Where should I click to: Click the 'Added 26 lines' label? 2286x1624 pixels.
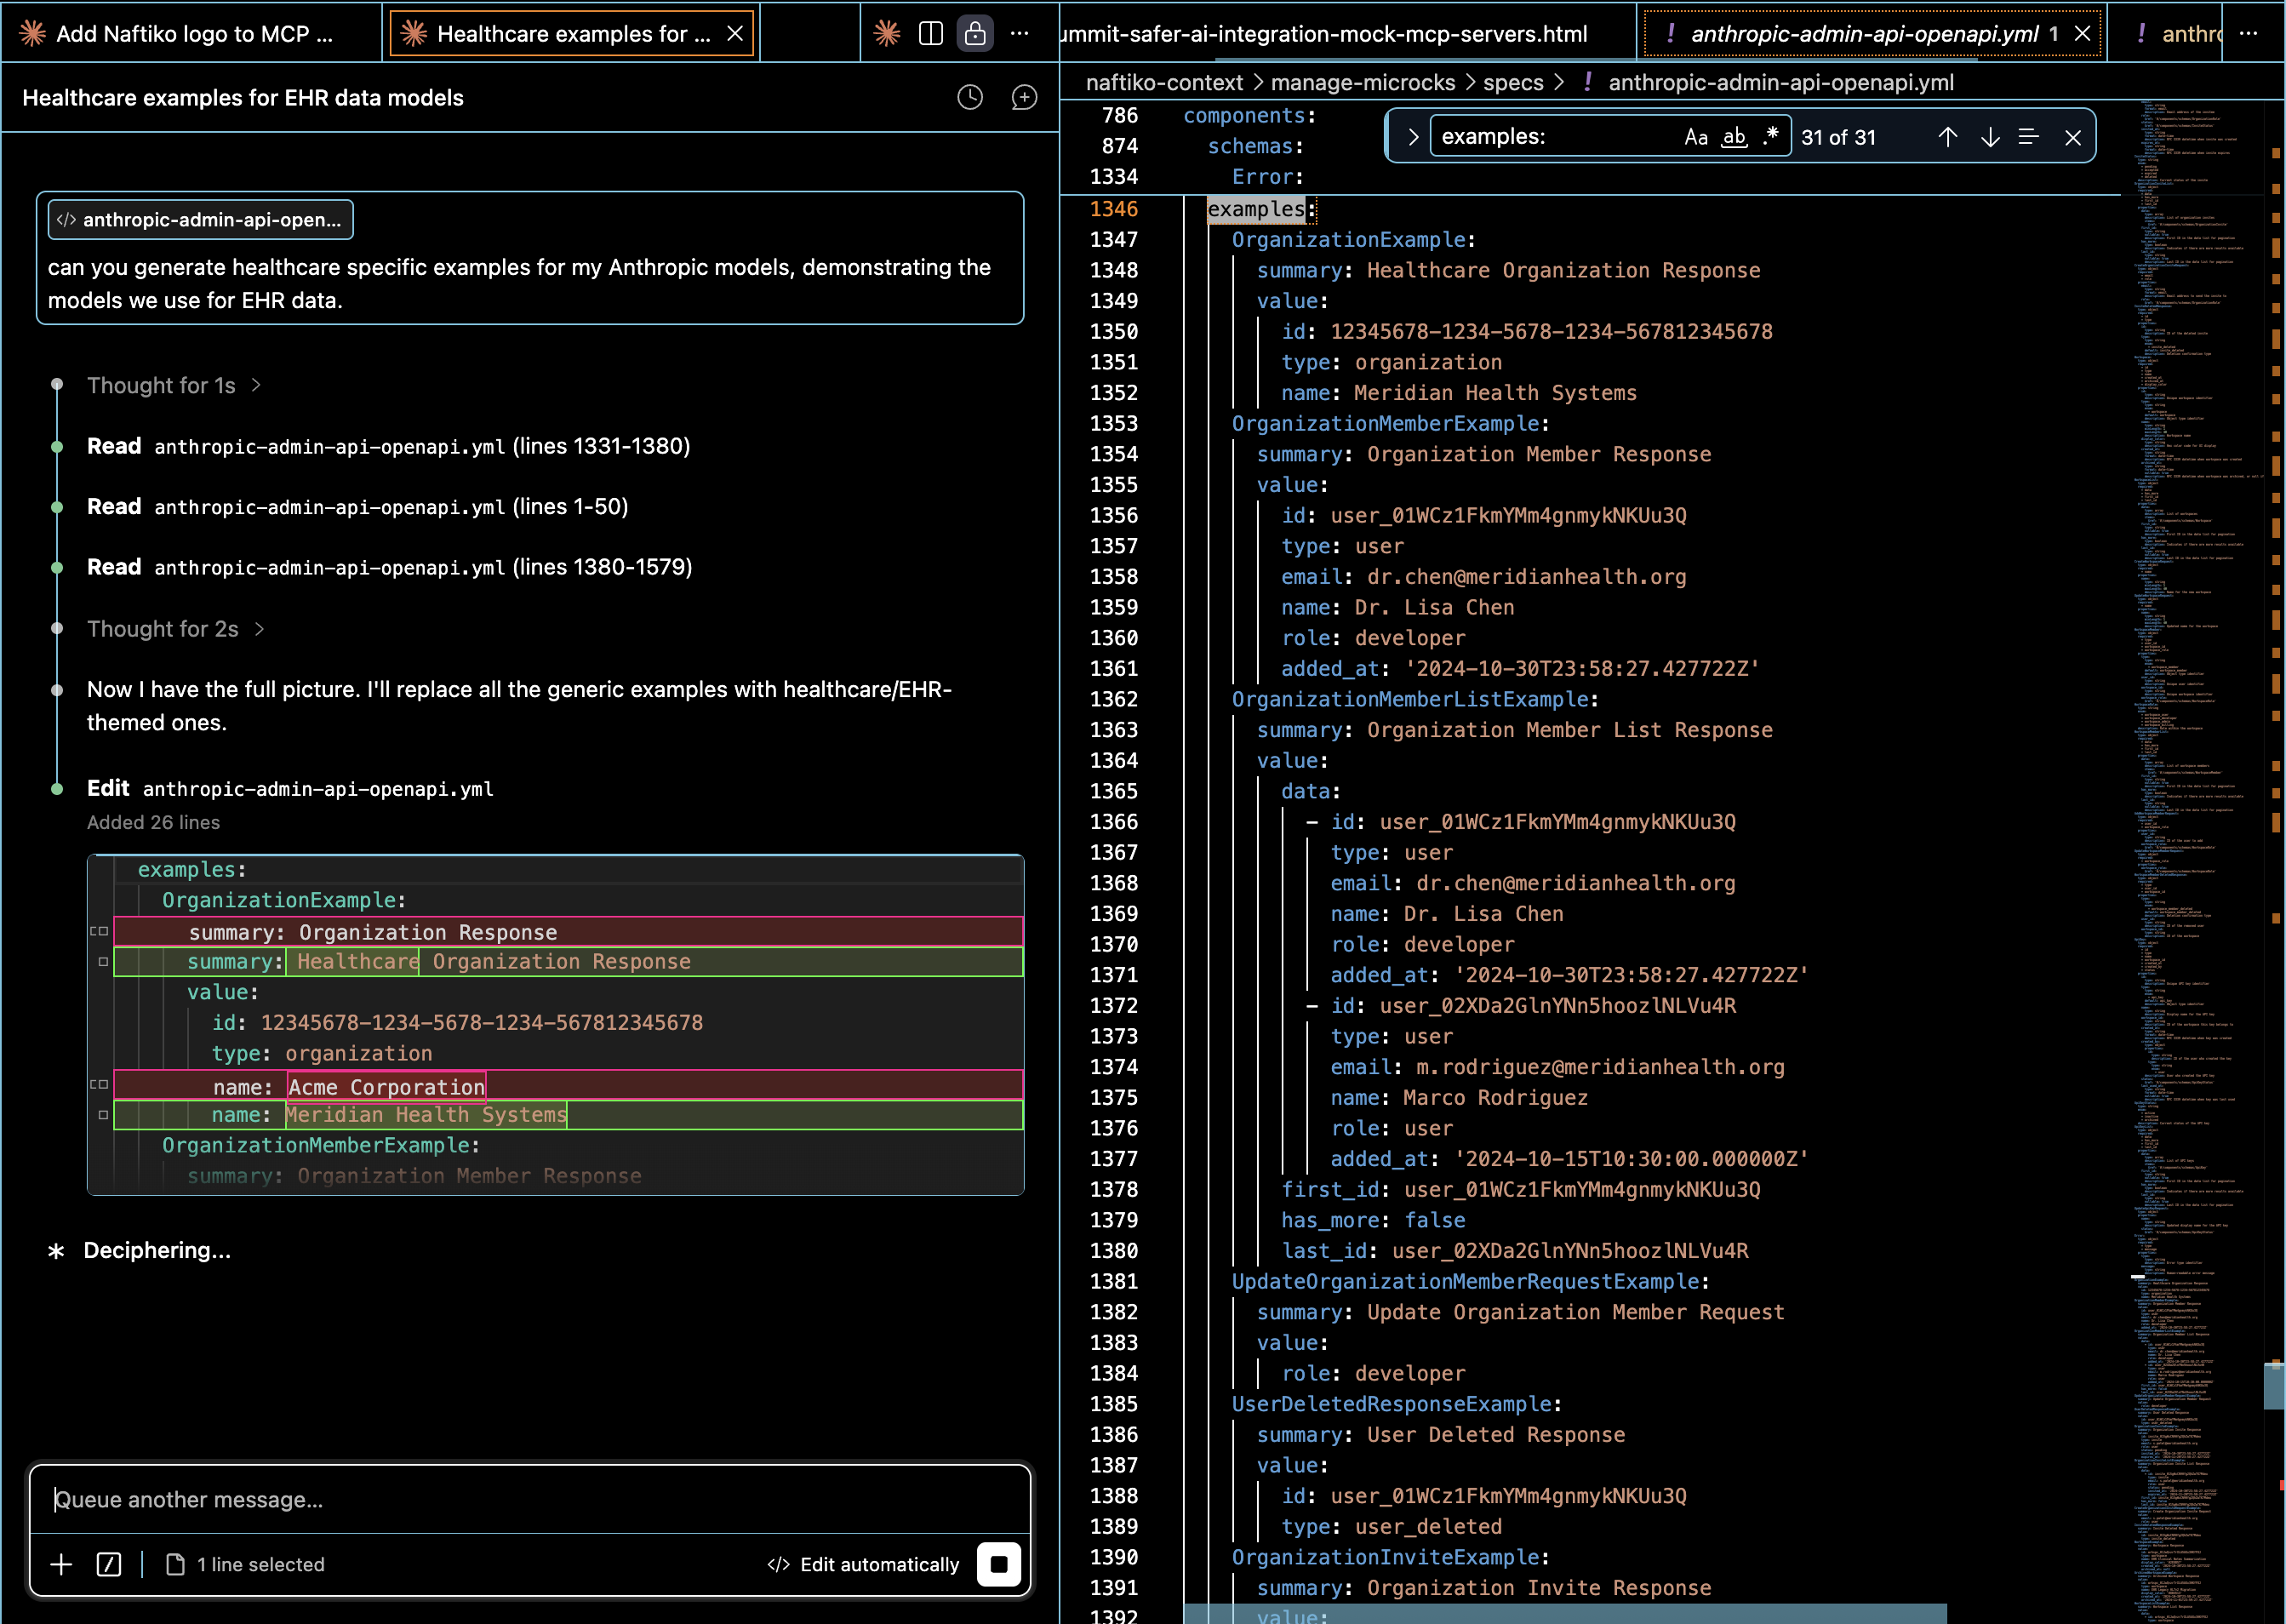pos(153,822)
